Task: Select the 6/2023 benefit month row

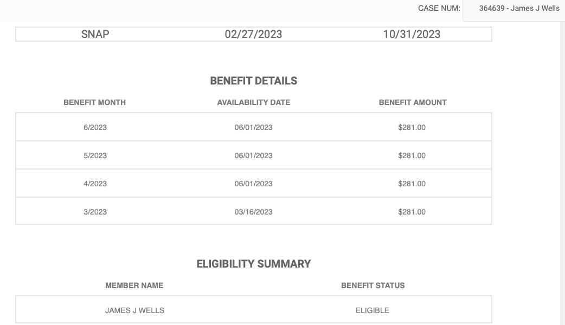Action: tap(254, 127)
